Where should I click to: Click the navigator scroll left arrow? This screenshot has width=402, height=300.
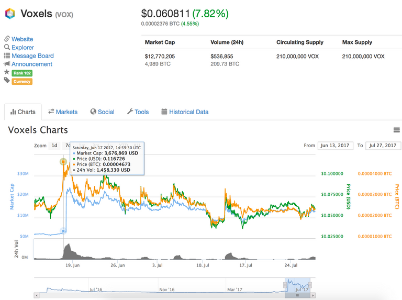37,295
